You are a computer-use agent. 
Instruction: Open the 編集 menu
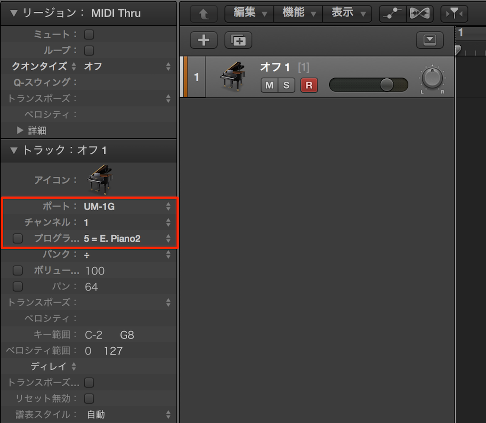[x=250, y=14]
